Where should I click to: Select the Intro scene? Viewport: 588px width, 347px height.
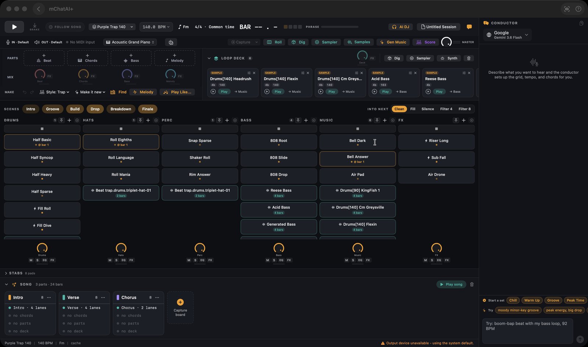coord(31,109)
